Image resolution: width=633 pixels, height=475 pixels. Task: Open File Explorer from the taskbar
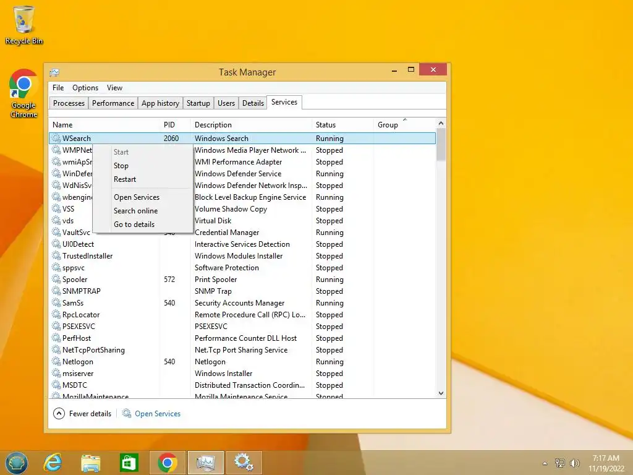click(91, 463)
